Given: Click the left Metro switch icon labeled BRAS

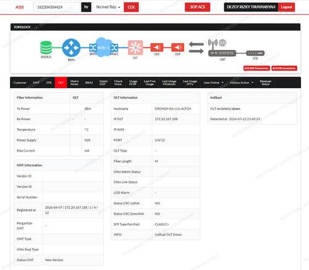Looking at the screenshot, I should tap(93, 47).
